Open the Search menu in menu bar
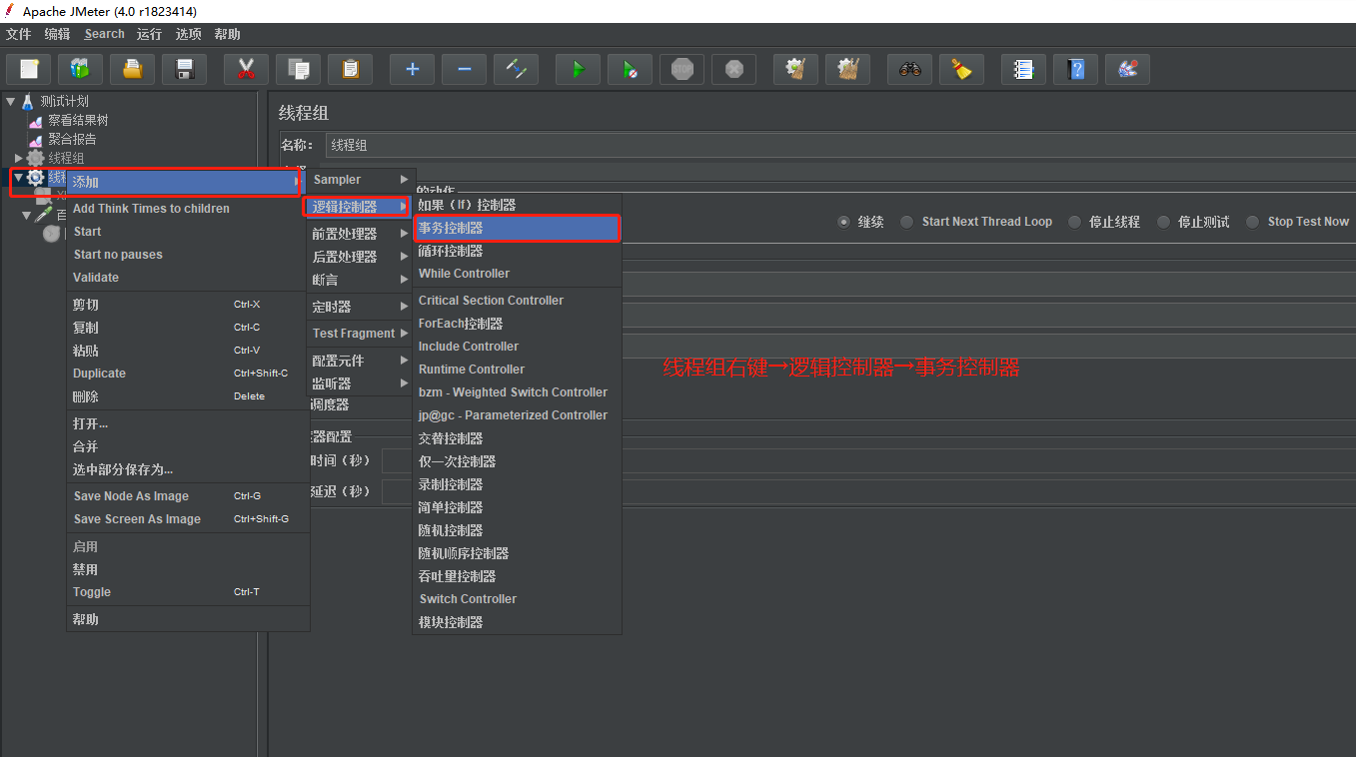 point(105,34)
